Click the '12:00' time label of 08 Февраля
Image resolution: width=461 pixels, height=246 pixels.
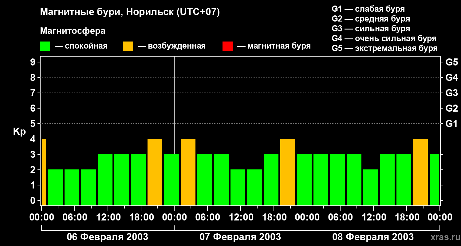[x=373, y=217]
